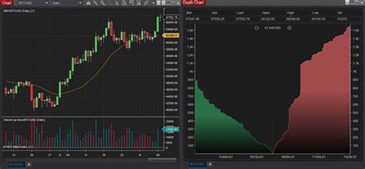Click the Vol value 15,872
The width and height of the screenshot is (365, 169).
(341, 19)
